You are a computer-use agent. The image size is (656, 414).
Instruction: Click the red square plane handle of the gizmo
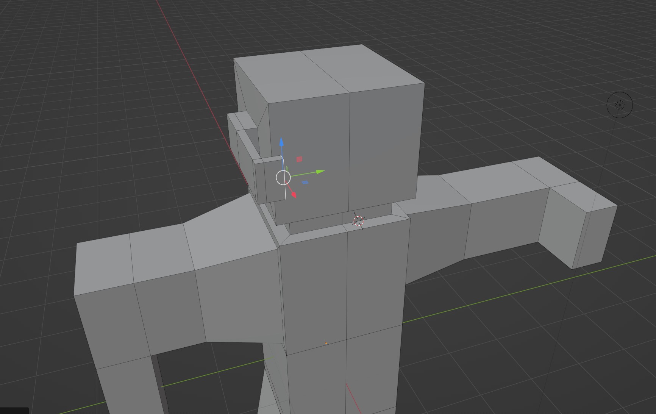(299, 159)
